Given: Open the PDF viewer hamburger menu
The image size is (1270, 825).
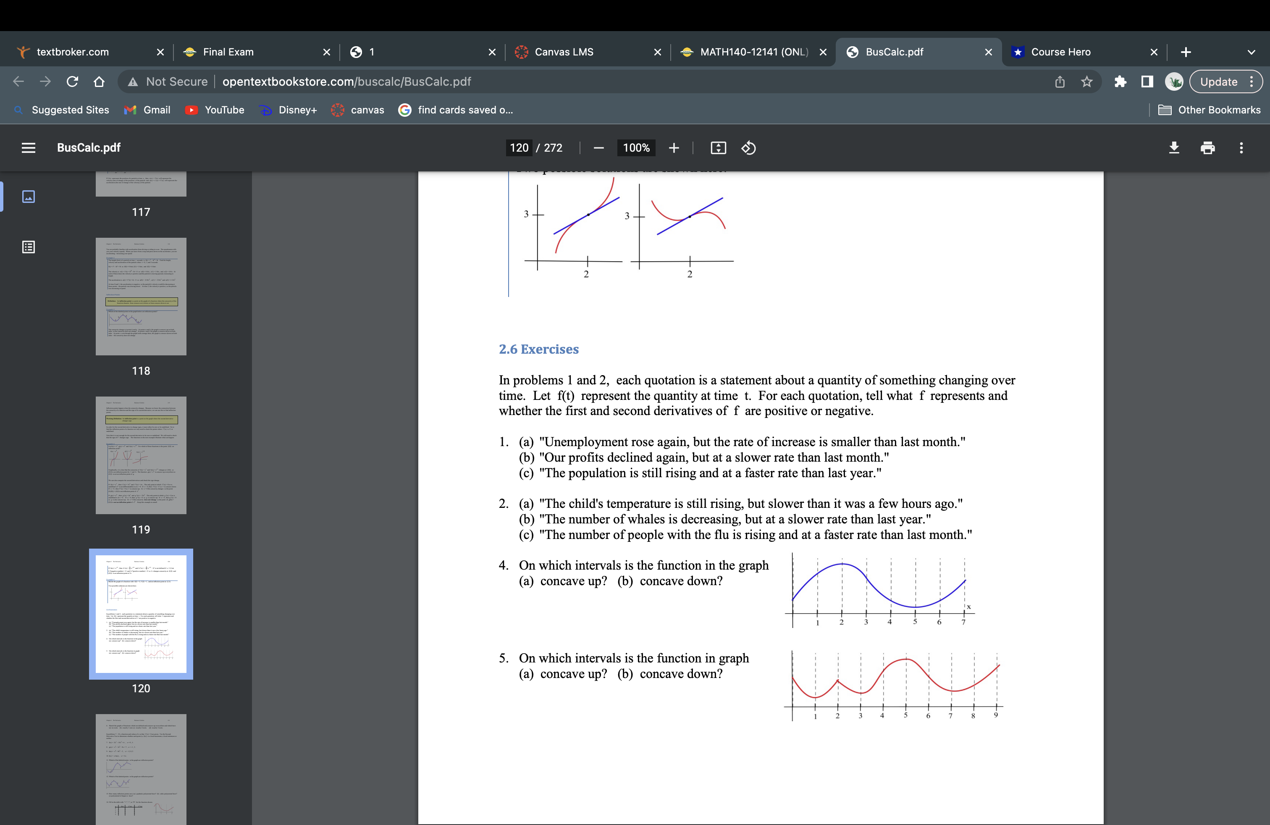Looking at the screenshot, I should point(28,148).
